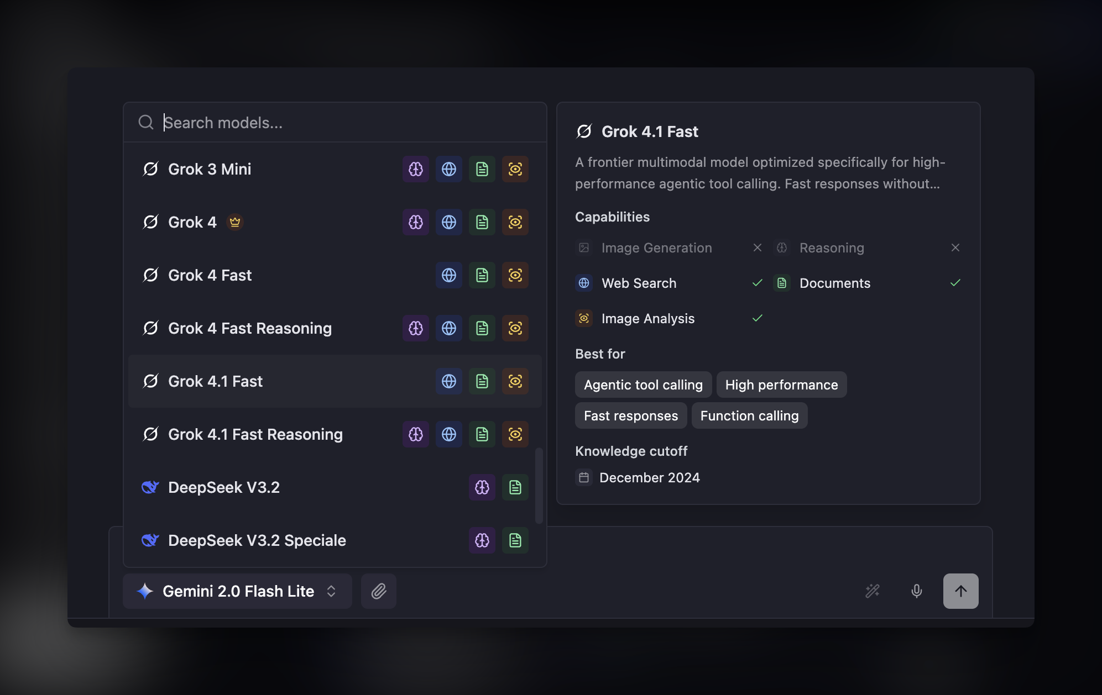Image resolution: width=1102 pixels, height=695 pixels.
Task: Click the microphone voice input icon
Action: tap(917, 591)
